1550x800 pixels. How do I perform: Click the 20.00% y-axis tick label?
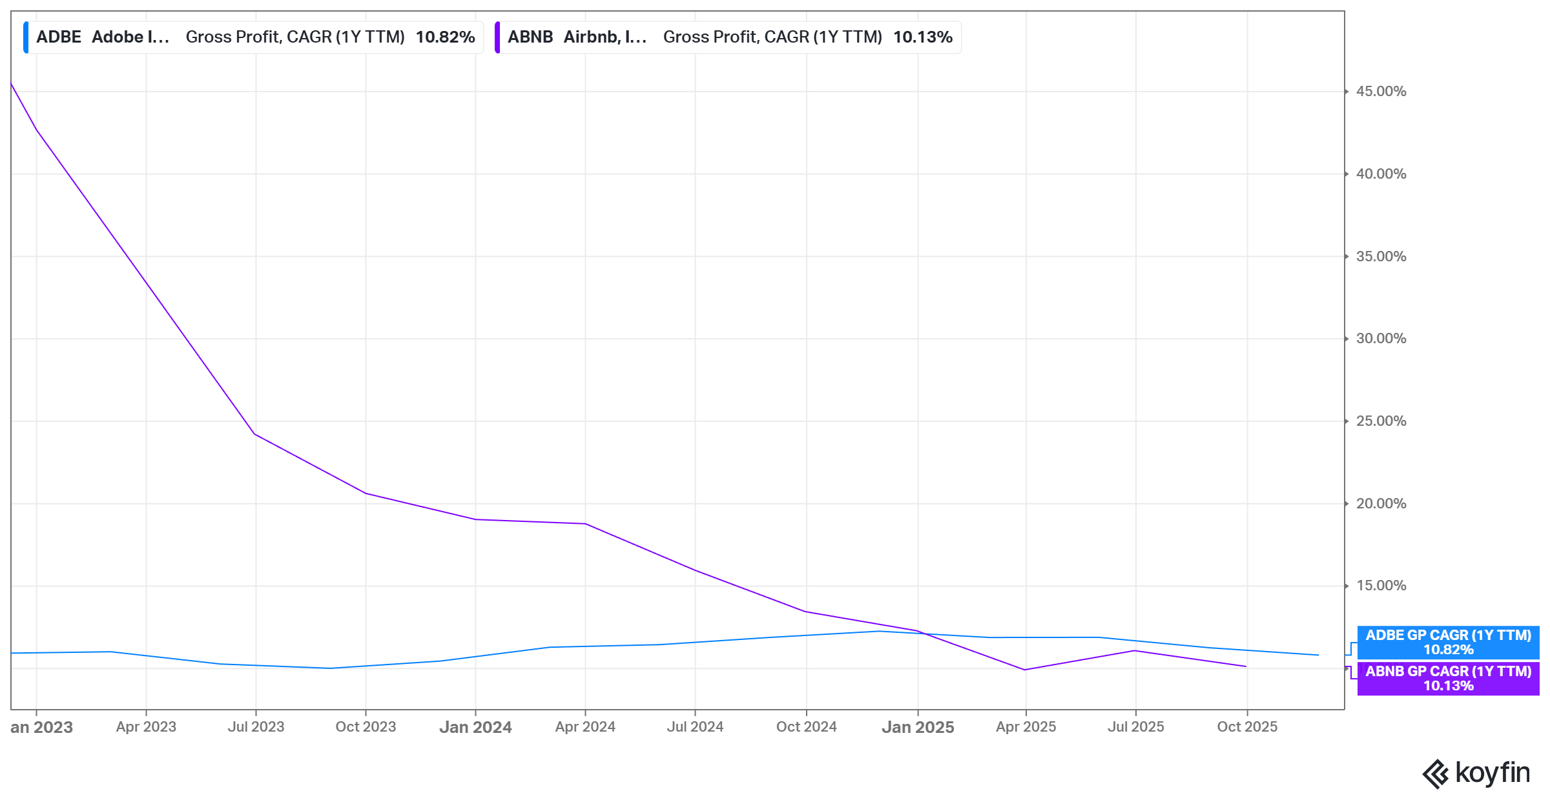pyautogui.click(x=1381, y=504)
